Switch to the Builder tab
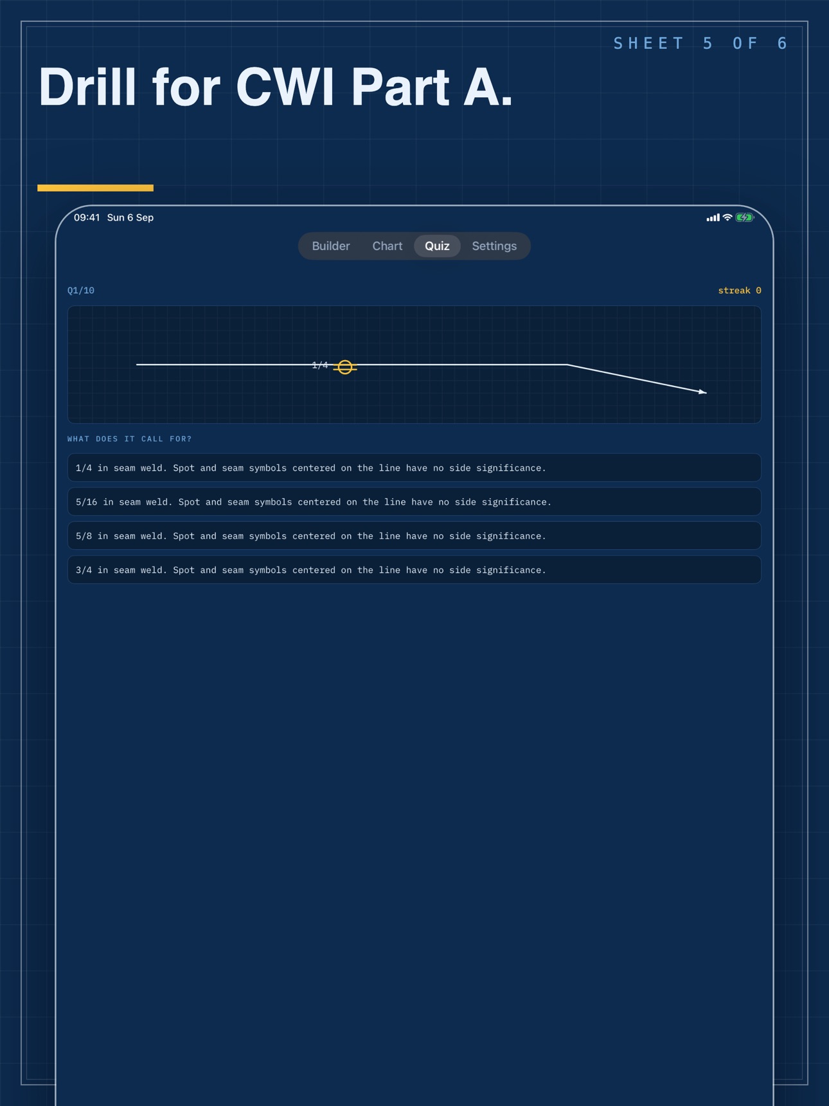829x1106 pixels. 331,246
